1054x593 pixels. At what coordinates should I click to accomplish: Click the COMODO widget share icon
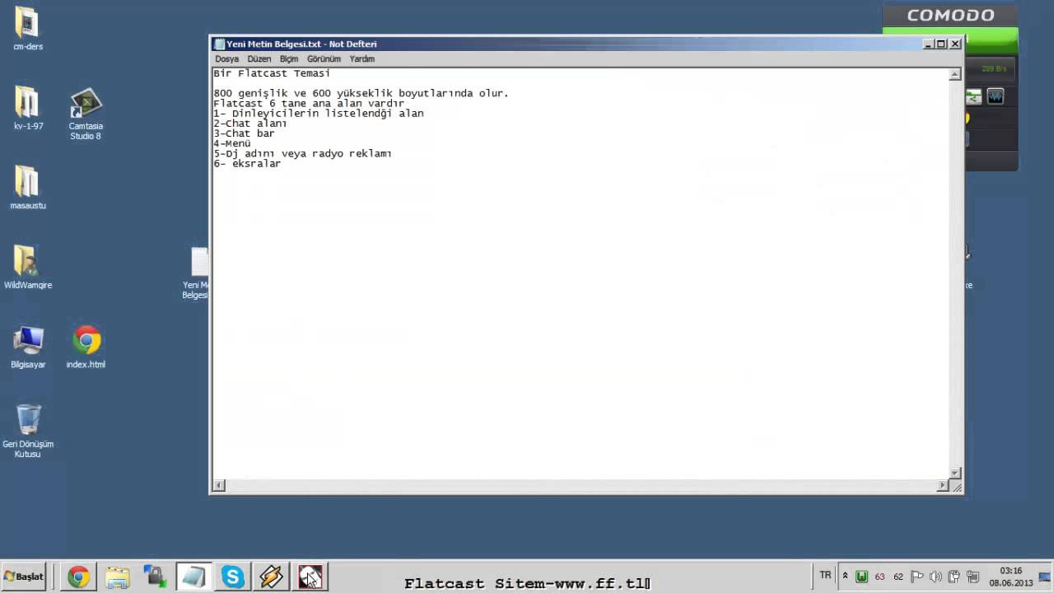[973, 97]
